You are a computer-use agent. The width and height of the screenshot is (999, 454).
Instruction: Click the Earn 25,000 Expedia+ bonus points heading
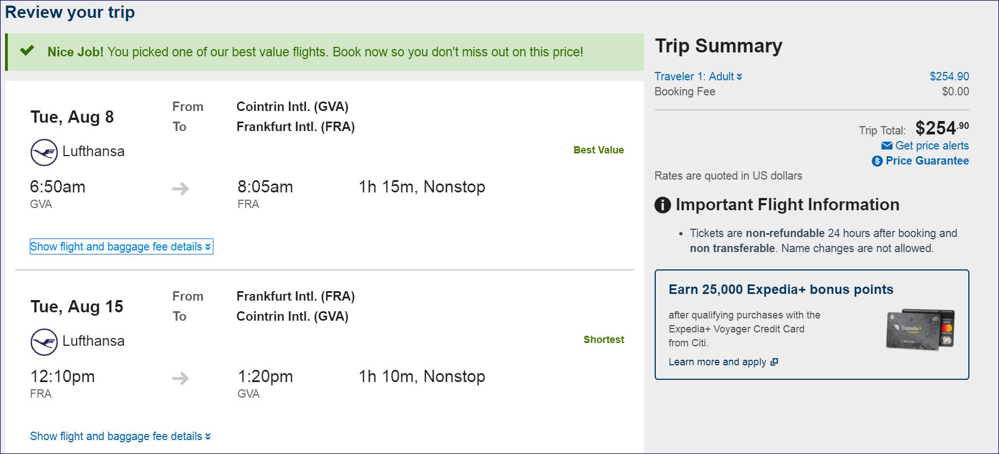781,289
